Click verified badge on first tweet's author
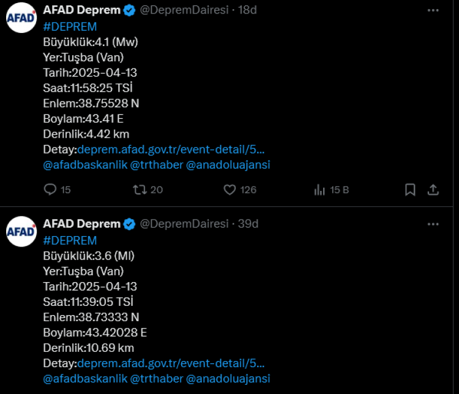The width and height of the screenshot is (459, 394). [x=129, y=10]
